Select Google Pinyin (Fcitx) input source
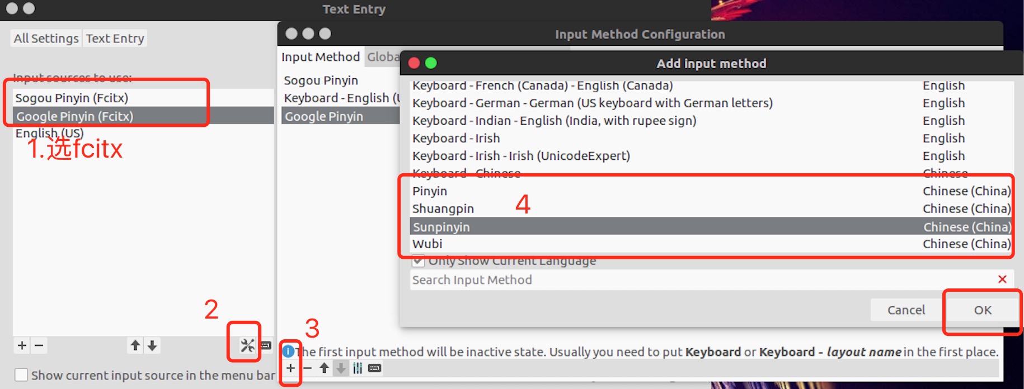Screen dimensions: 1024x389 (x=143, y=116)
